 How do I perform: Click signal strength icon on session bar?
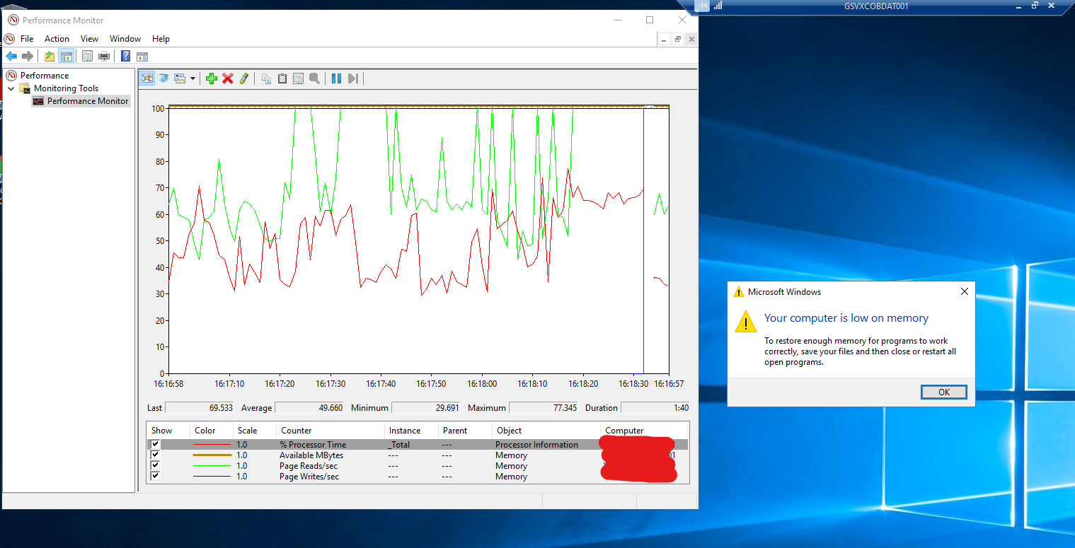718,6
